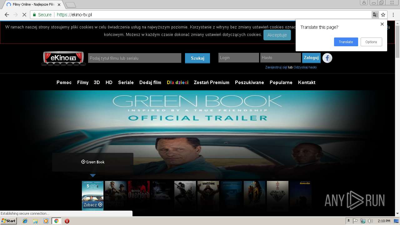Viewport: 400px width, 225px height.
Task: Select the 3D menu item
Action: pyautogui.click(x=97, y=82)
